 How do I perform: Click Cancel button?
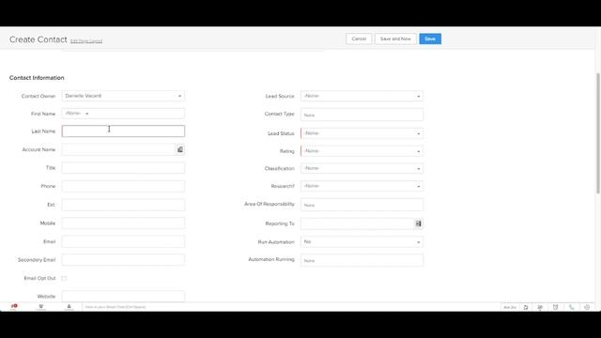(x=359, y=38)
